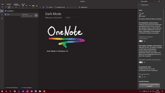The height and width of the screenshot is (93, 165).
Task: Enable Freihand in Form conversion
Action: (60, 7)
